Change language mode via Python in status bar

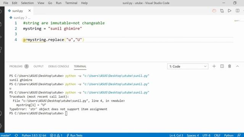229,135
